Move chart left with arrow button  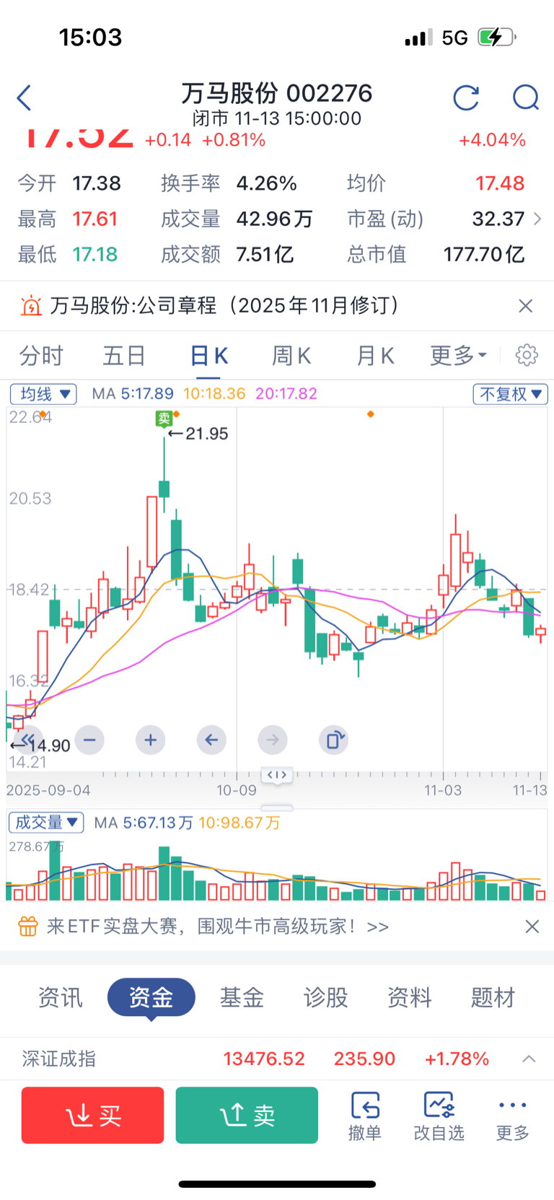tap(211, 740)
